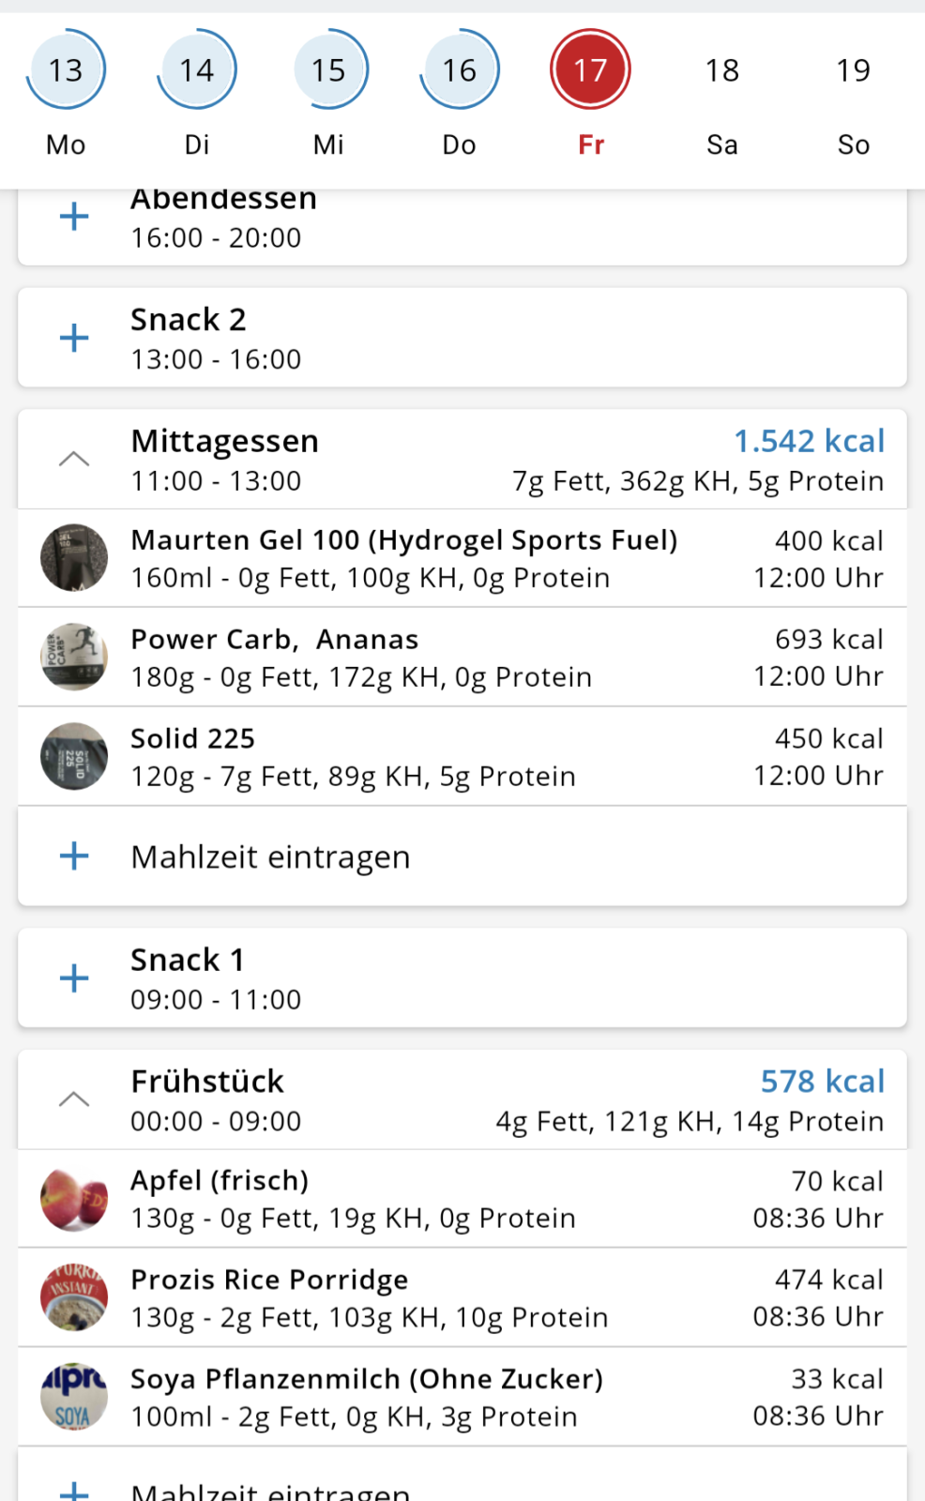Select Saturday the 18th
The width and height of the screenshot is (925, 1501).
coord(722,70)
